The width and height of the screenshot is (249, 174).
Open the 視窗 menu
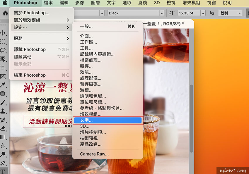[x=212, y=3]
